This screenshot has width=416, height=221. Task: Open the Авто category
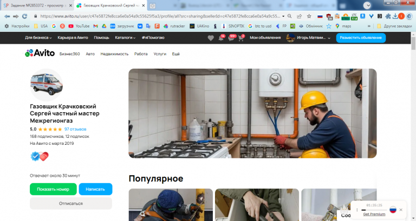tap(90, 53)
